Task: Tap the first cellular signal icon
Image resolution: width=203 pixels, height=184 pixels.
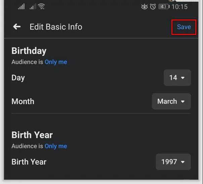Action: (21, 7)
